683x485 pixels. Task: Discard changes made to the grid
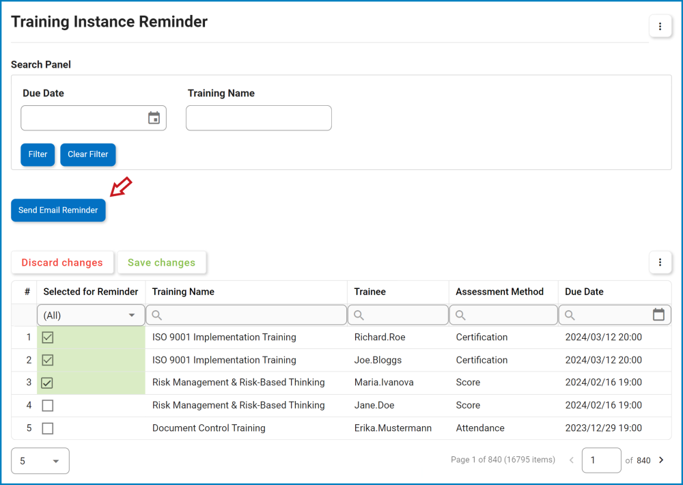pyautogui.click(x=62, y=262)
